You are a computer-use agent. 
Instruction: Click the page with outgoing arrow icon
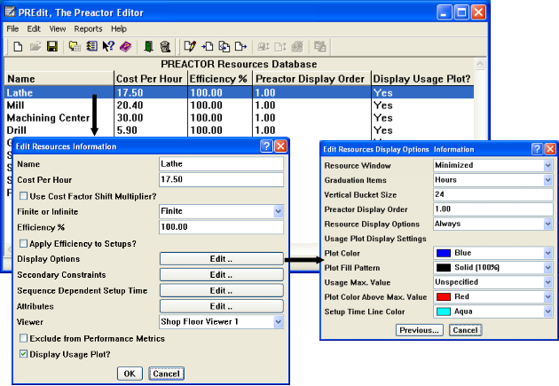241,46
